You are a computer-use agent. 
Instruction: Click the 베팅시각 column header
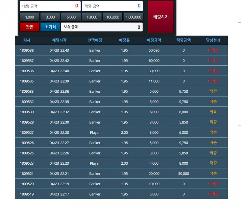coord(59,40)
